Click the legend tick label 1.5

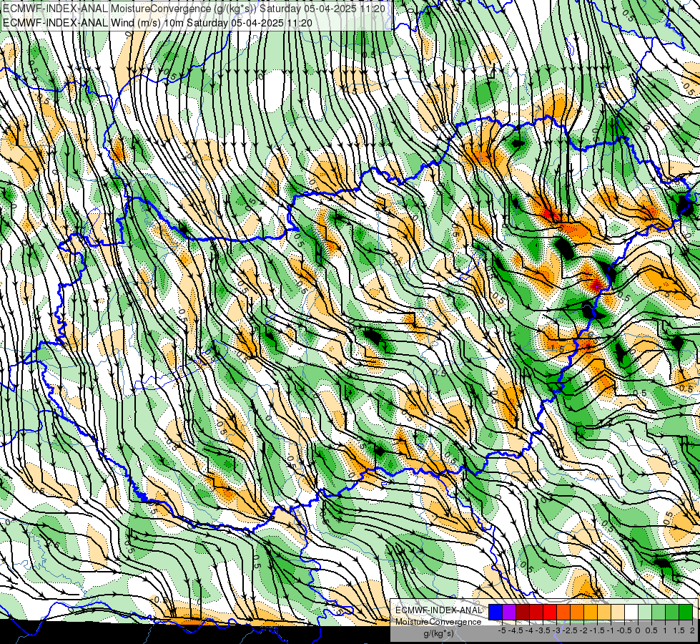coord(679,630)
